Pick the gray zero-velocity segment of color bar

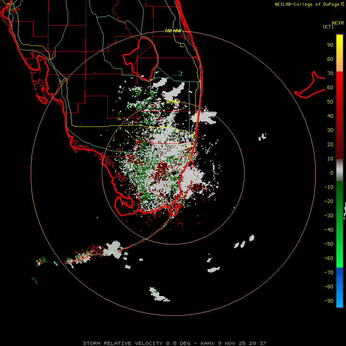(339, 170)
